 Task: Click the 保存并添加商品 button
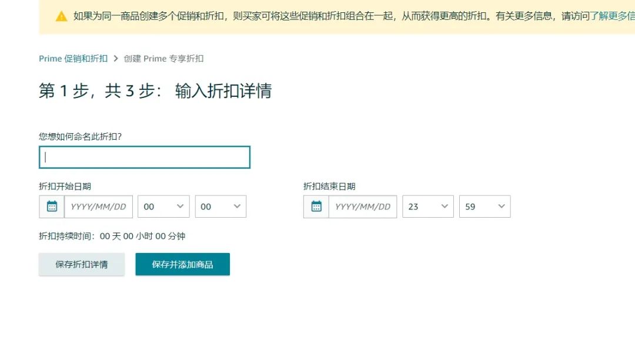coord(183,265)
